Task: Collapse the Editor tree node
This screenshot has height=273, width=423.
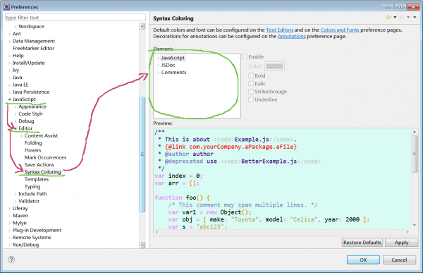Action: 16,128
